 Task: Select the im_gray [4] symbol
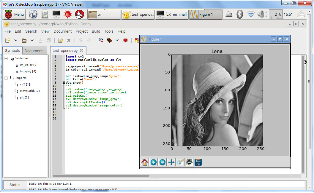pyautogui.click(x=28, y=71)
